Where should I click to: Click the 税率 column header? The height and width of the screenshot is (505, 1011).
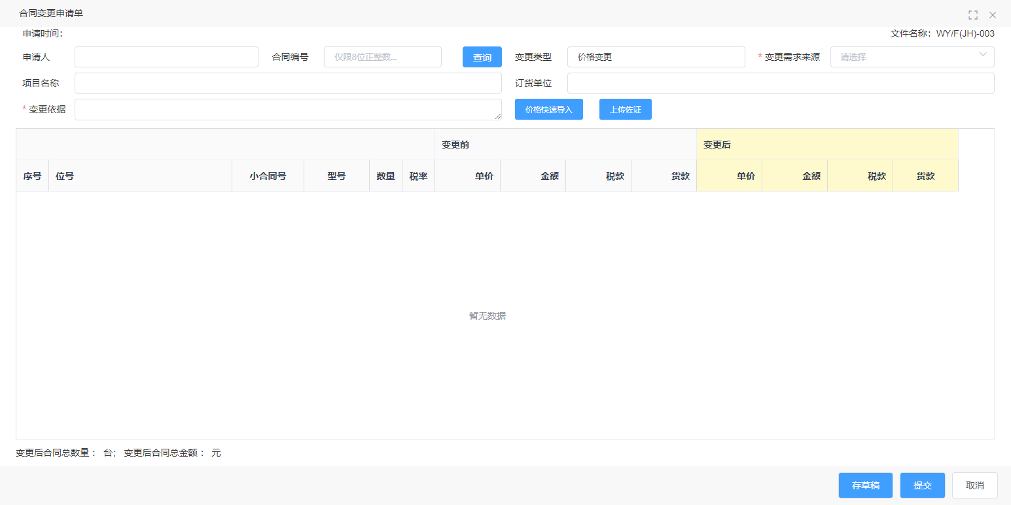tap(418, 176)
